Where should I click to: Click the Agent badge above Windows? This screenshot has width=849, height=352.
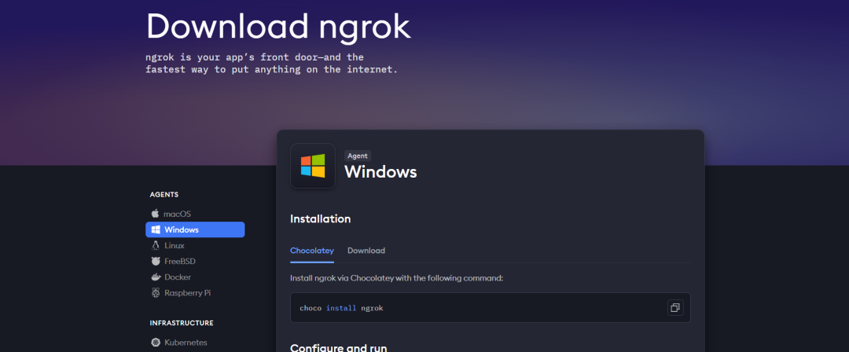(357, 156)
